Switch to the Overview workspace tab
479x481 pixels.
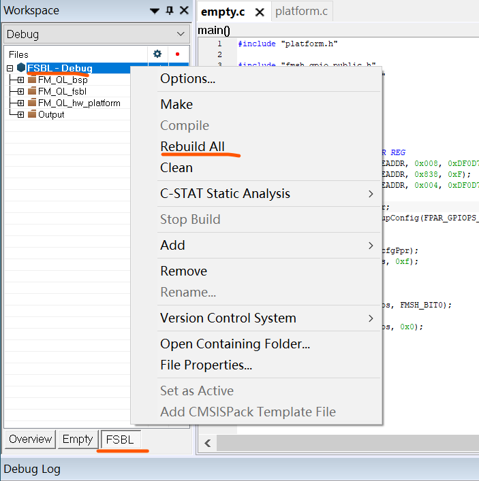(x=30, y=439)
